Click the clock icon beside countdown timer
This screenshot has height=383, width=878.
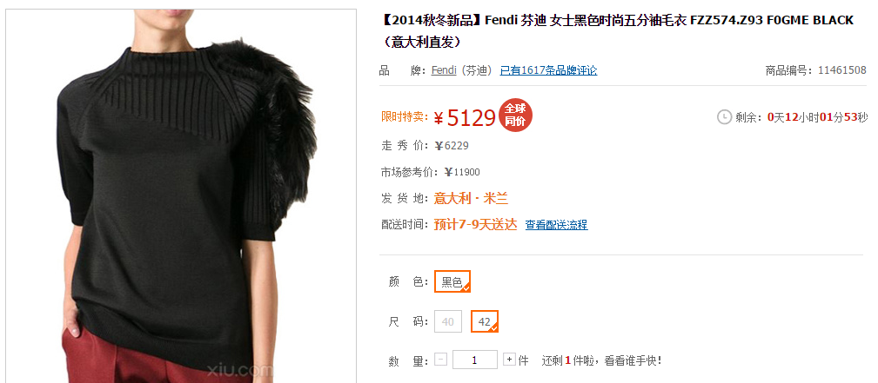(724, 117)
